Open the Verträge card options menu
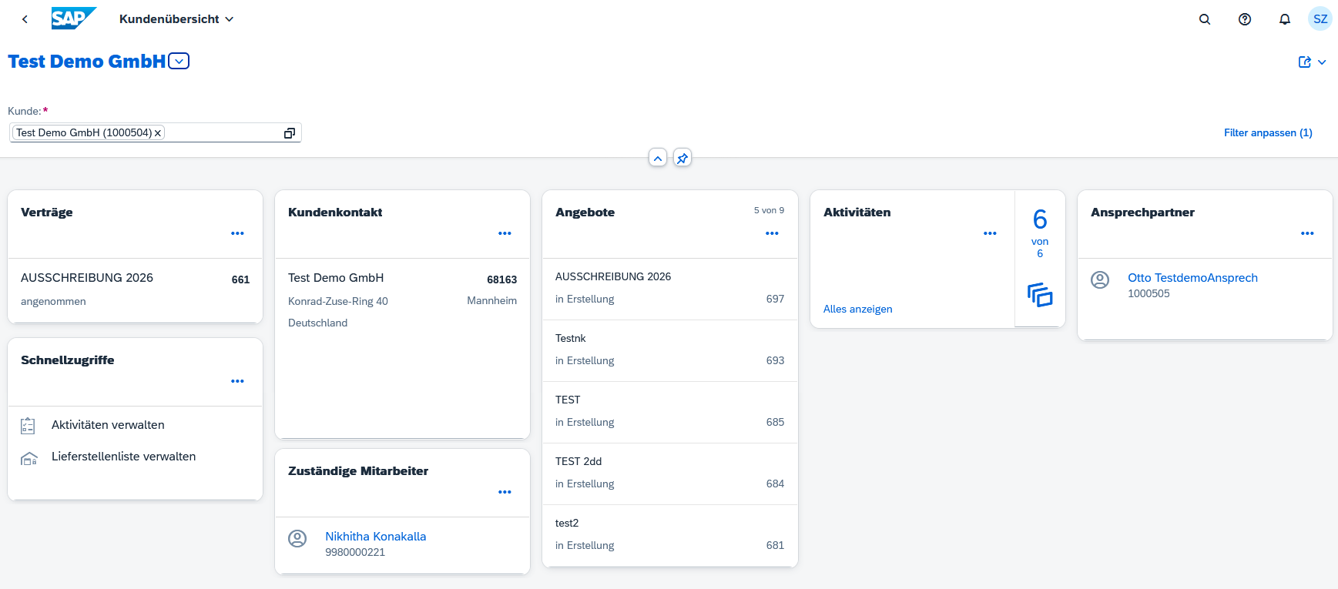Screen dimensions: 1338x589 pyautogui.click(x=237, y=233)
